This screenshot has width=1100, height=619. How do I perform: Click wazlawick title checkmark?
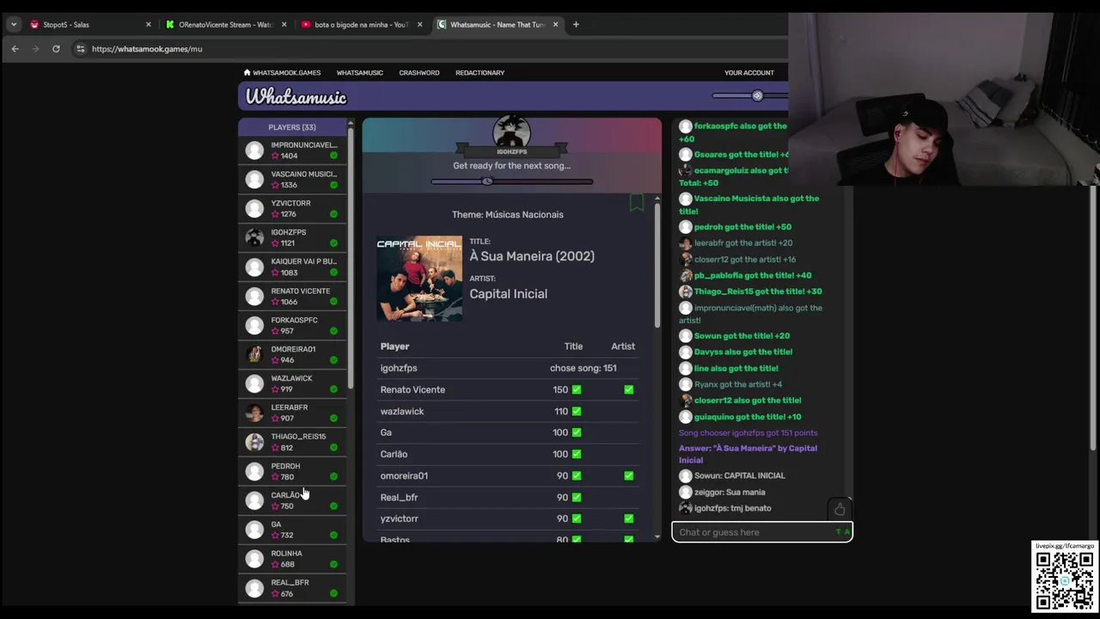click(x=577, y=411)
